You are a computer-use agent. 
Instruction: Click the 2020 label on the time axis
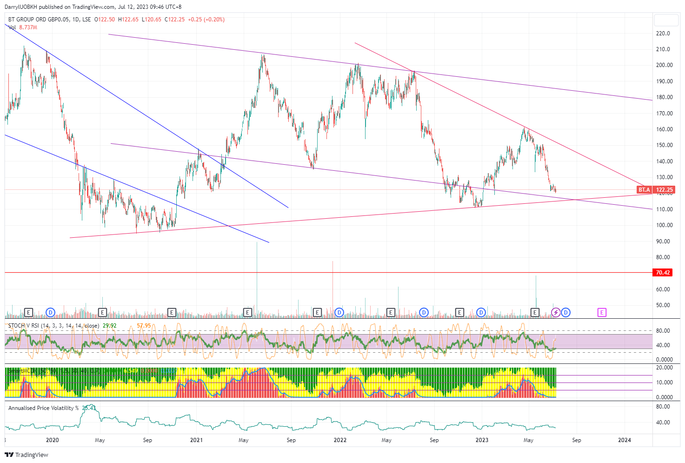pyautogui.click(x=53, y=440)
